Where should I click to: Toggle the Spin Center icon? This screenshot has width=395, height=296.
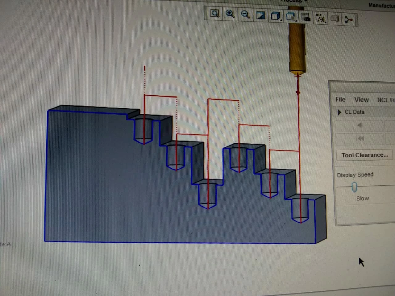click(x=349, y=20)
